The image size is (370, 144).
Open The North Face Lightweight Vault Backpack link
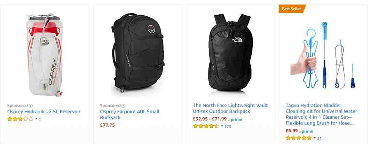[x=230, y=108]
